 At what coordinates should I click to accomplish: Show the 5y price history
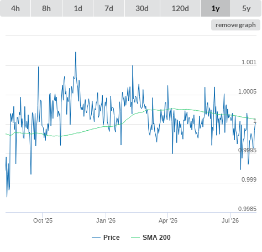coord(247,8)
